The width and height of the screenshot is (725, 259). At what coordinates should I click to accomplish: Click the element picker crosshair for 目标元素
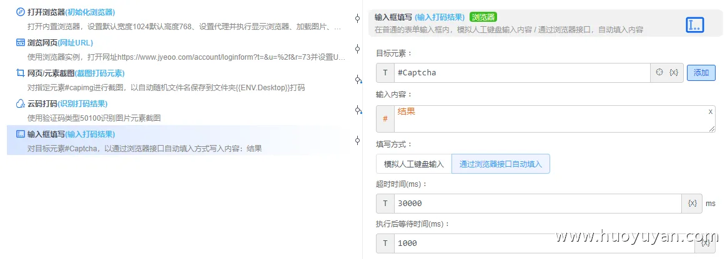click(x=660, y=72)
